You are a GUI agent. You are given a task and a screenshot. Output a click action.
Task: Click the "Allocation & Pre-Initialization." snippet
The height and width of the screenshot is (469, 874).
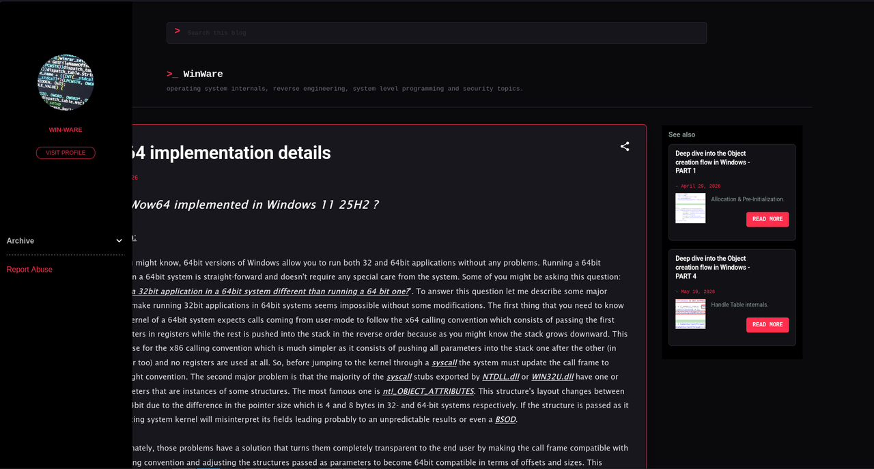(748, 199)
